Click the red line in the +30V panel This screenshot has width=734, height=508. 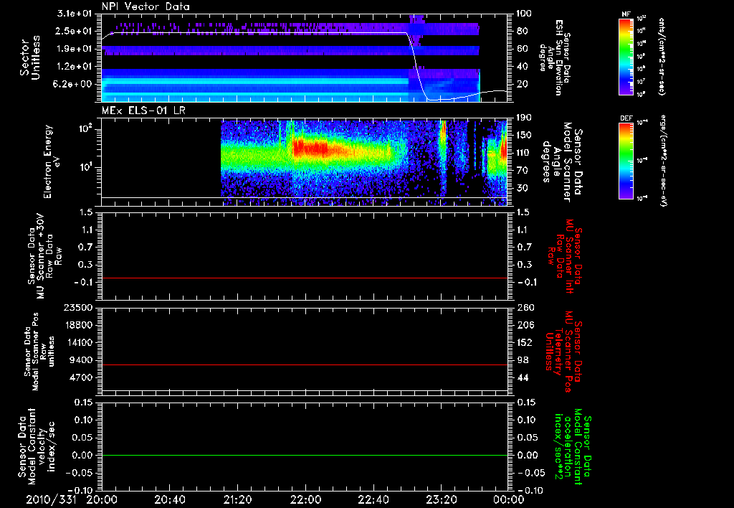click(x=305, y=278)
